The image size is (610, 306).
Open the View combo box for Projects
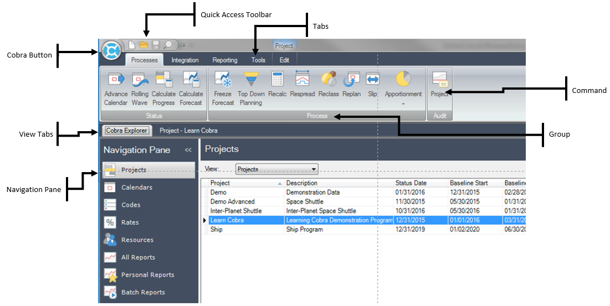(276, 169)
